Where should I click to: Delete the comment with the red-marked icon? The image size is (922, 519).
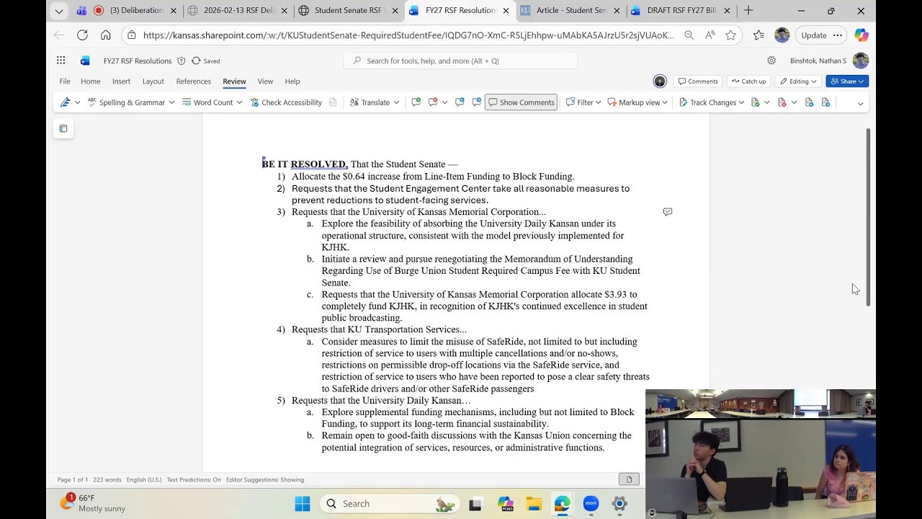433,102
